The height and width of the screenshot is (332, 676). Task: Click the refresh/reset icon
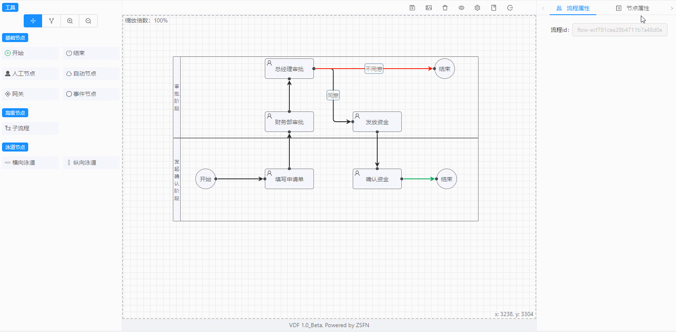[510, 8]
